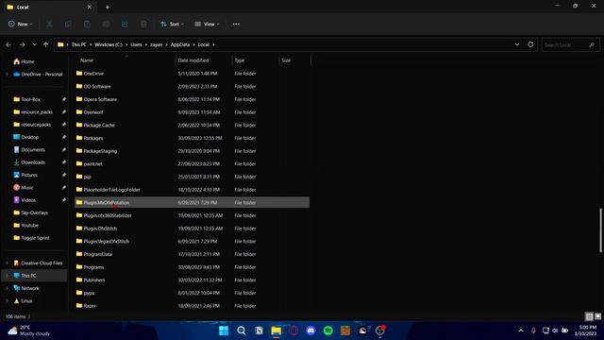This screenshot has width=604, height=340.
Task: Open Home in navigation pane
Action: [24, 61]
